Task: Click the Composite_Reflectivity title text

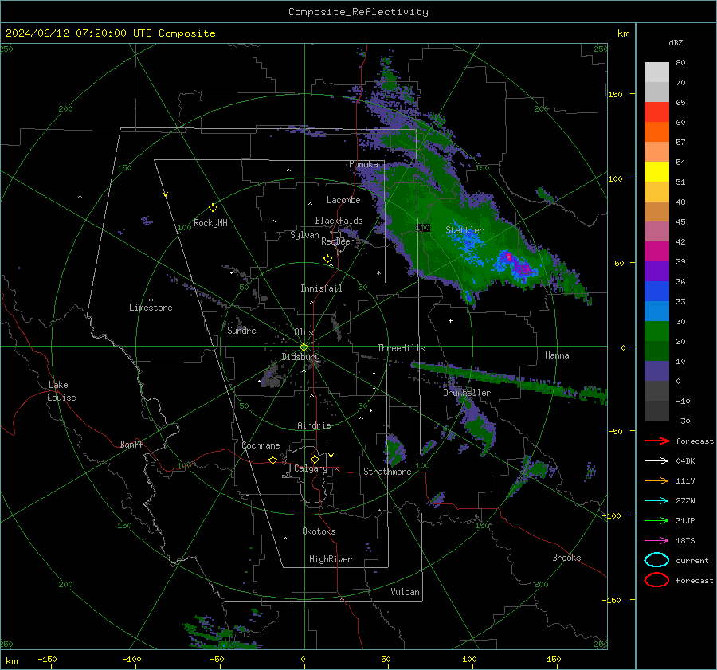Action: 358,12
